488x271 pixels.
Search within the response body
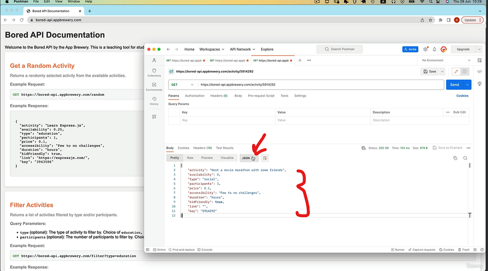[x=465, y=158]
